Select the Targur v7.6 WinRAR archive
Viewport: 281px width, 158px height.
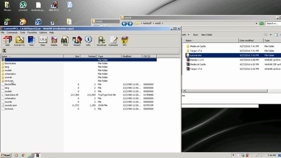coord(233,69)
